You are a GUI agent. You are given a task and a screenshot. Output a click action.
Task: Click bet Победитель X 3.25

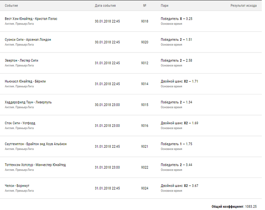[x=176, y=19]
